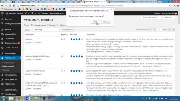Edit the current page number field

159,30
